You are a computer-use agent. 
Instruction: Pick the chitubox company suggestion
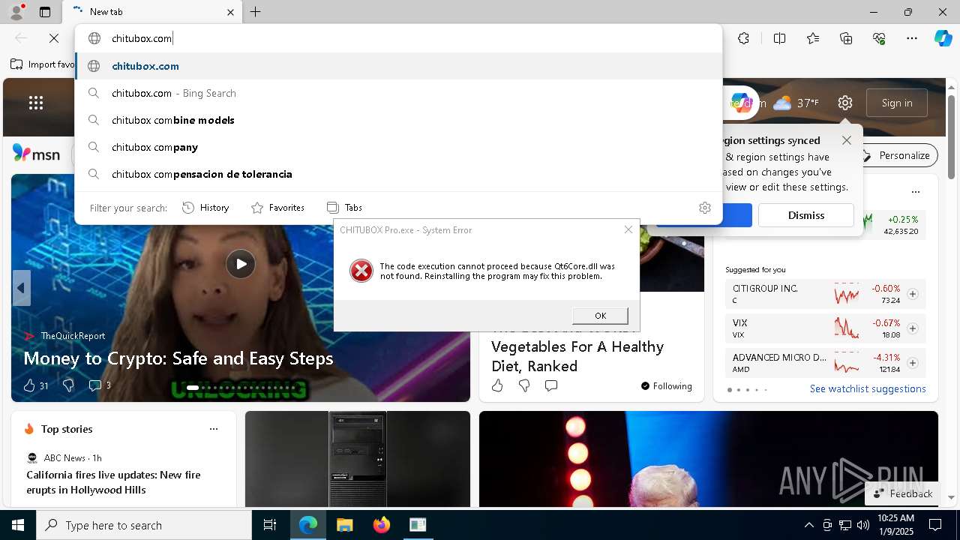398,147
